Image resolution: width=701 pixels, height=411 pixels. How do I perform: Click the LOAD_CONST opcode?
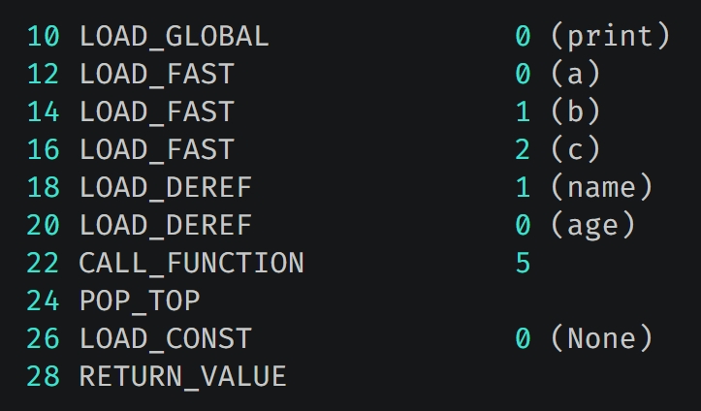click(166, 338)
